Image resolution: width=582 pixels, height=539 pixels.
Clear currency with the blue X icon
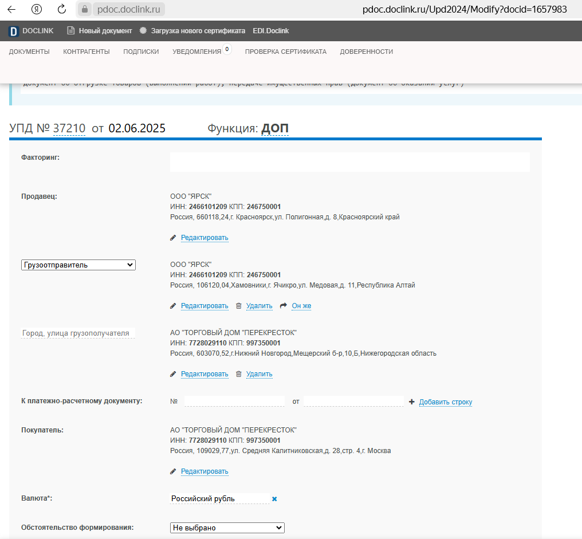[274, 499]
